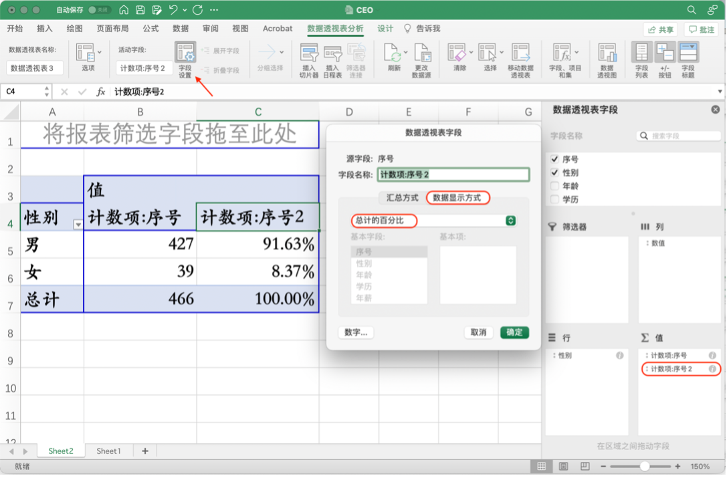Screen dimensions: 727x478
Task: Open the 总计的百分比 dropdown list
Action: 510,221
